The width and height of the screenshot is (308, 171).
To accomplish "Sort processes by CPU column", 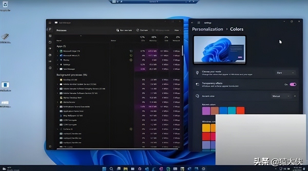I will [x=142, y=39].
